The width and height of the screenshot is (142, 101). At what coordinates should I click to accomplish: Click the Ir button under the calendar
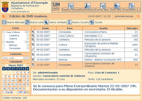tap(28, 92)
